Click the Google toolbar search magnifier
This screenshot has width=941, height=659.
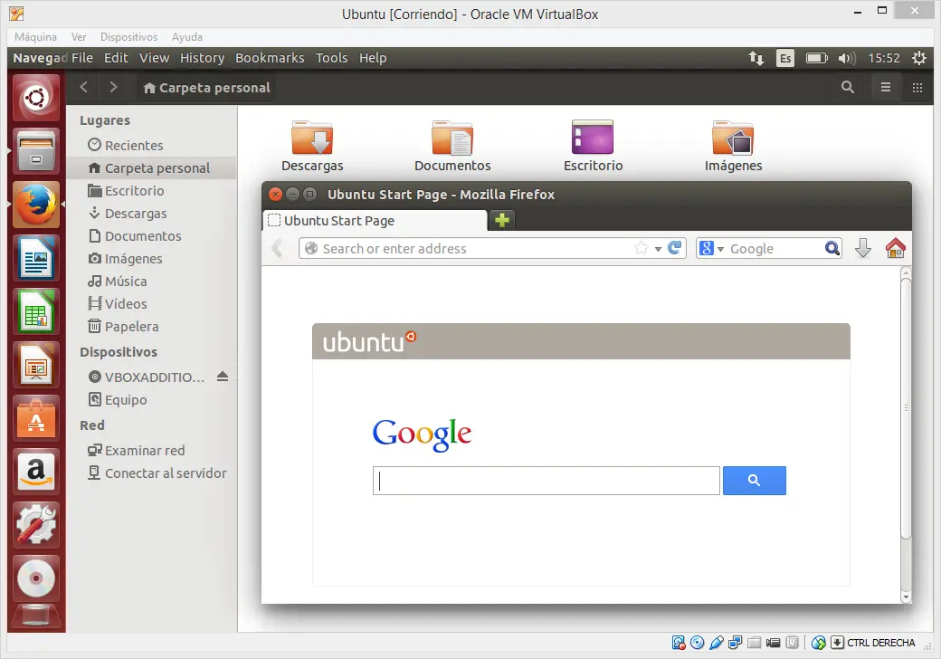tap(832, 248)
